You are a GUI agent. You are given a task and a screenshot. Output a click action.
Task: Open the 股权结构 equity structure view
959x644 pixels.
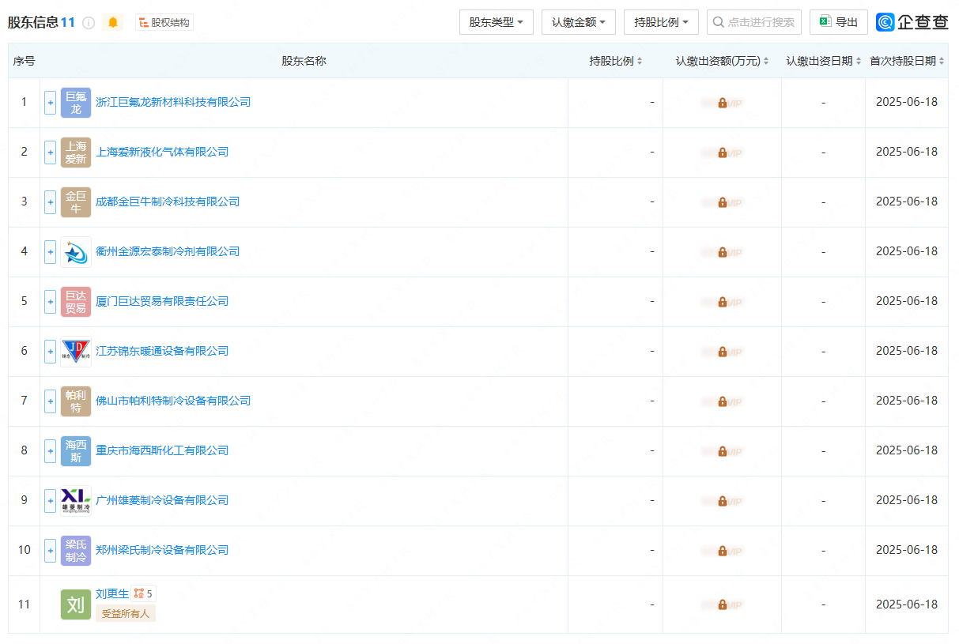[x=164, y=22]
